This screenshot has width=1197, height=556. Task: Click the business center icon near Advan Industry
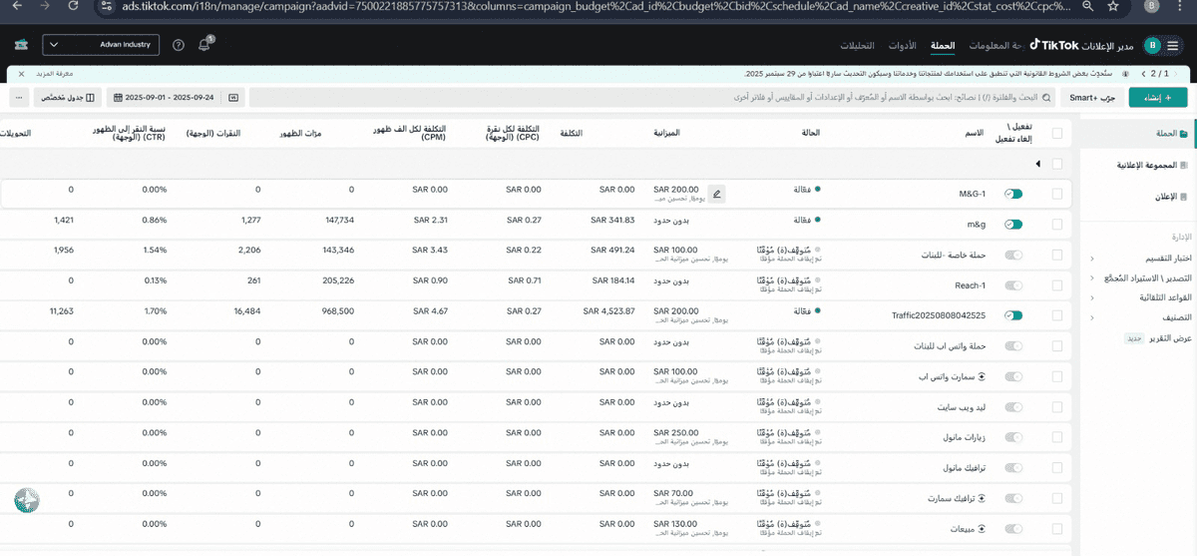click(x=22, y=46)
